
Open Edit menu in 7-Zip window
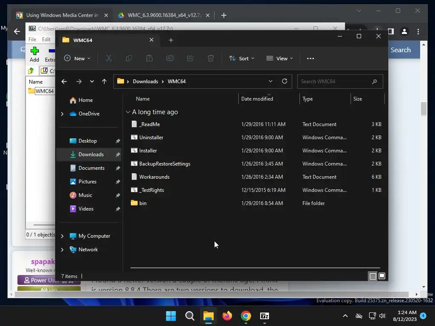point(46,39)
